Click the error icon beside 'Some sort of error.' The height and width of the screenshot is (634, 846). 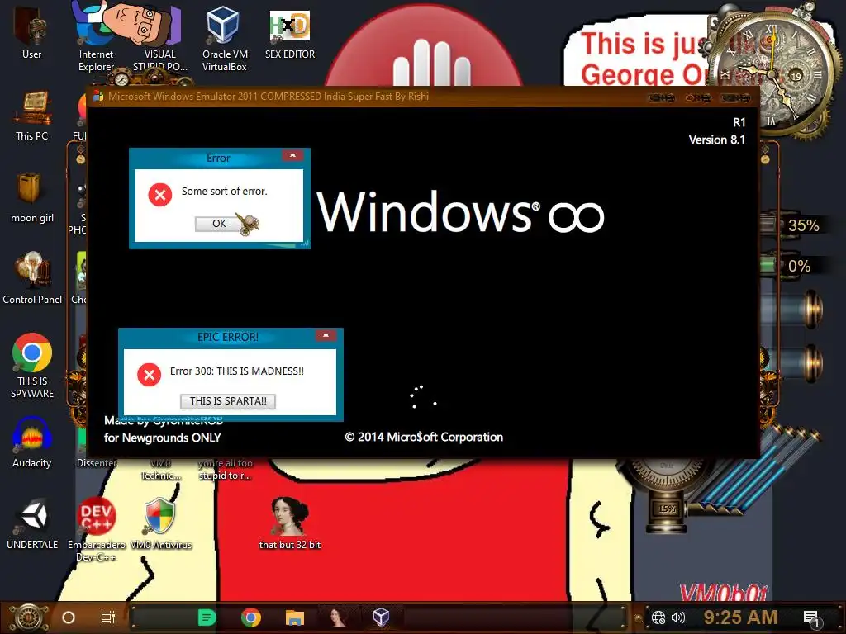[x=160, y=195]
